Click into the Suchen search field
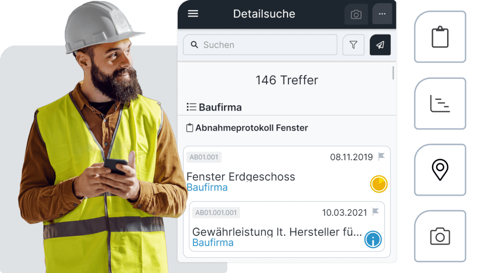The height and width of the screenshot is (273, 485). 260,45
